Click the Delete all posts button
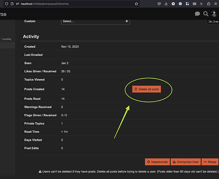This screenshot has height=179, width=219. [146, 89]
